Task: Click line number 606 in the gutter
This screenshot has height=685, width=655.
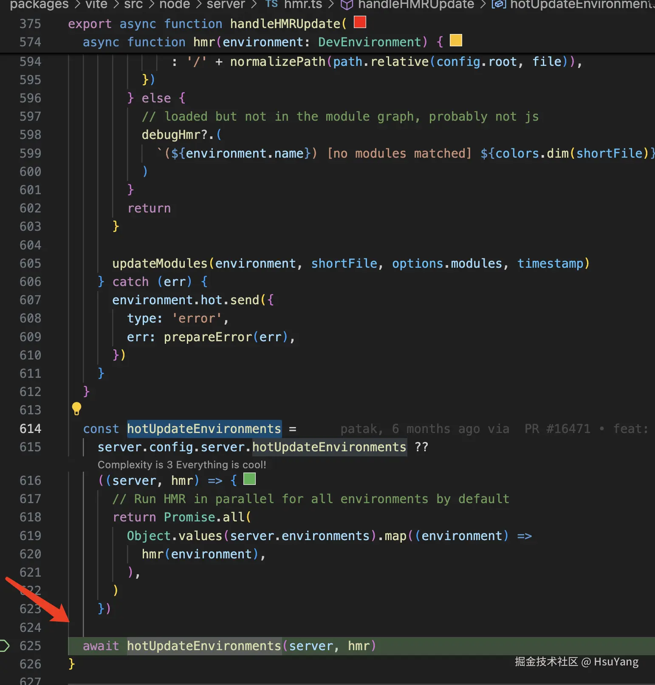Action: click(x=30, y=282)
